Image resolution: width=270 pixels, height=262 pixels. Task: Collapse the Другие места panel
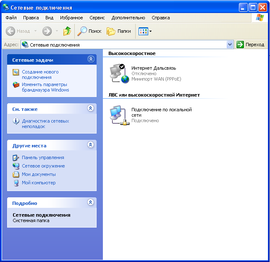(x=90, y=145)
